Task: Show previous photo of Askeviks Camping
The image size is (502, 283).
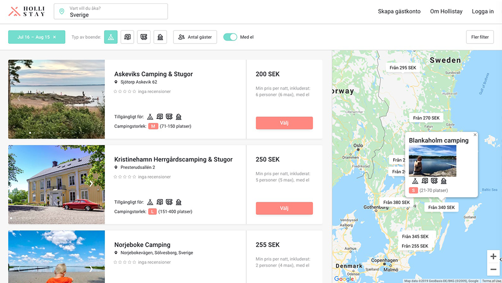Action: [x=19, y=98]
